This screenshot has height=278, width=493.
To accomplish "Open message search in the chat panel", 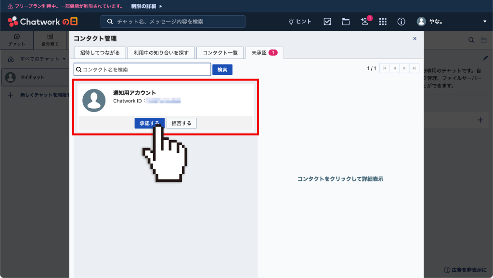I will (471, 40).
